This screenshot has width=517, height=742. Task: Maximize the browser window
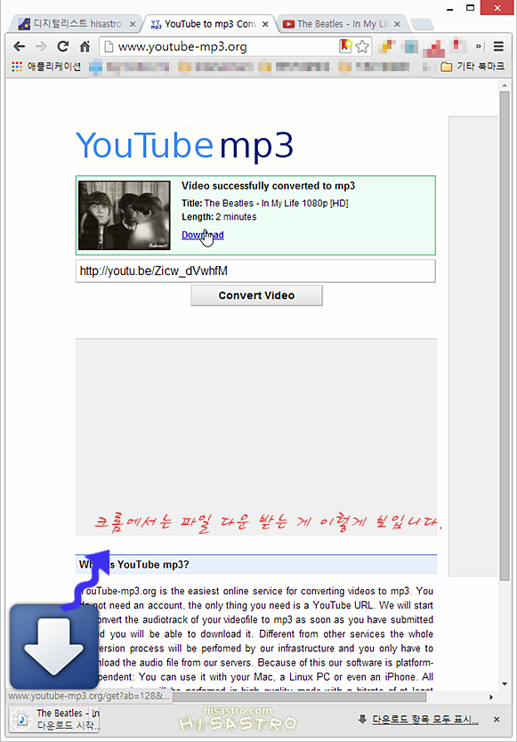click(470, 8)
